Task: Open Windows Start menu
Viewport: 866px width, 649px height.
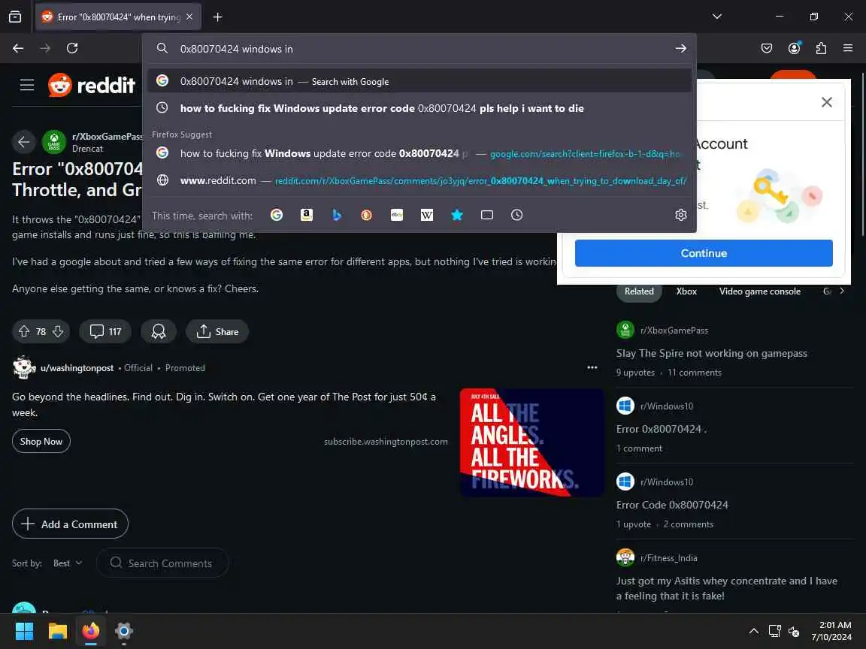Action: [24, 631]
